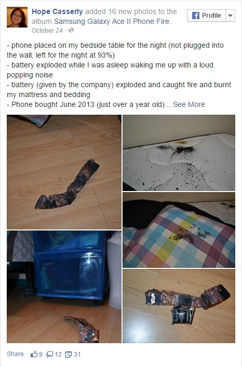
Task: Click the comments speech bubble icon
Action: (x=50, y=355)
